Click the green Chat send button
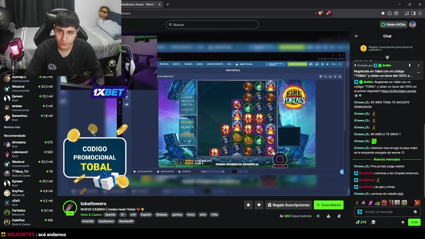 [x=414, y=222]
